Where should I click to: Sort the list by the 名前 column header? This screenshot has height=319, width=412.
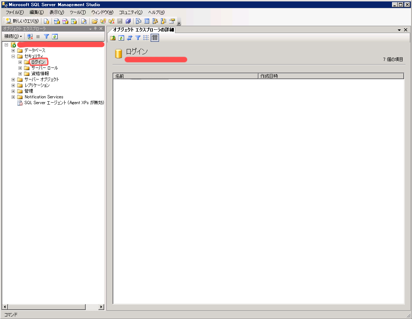click(x=186, y=76)
